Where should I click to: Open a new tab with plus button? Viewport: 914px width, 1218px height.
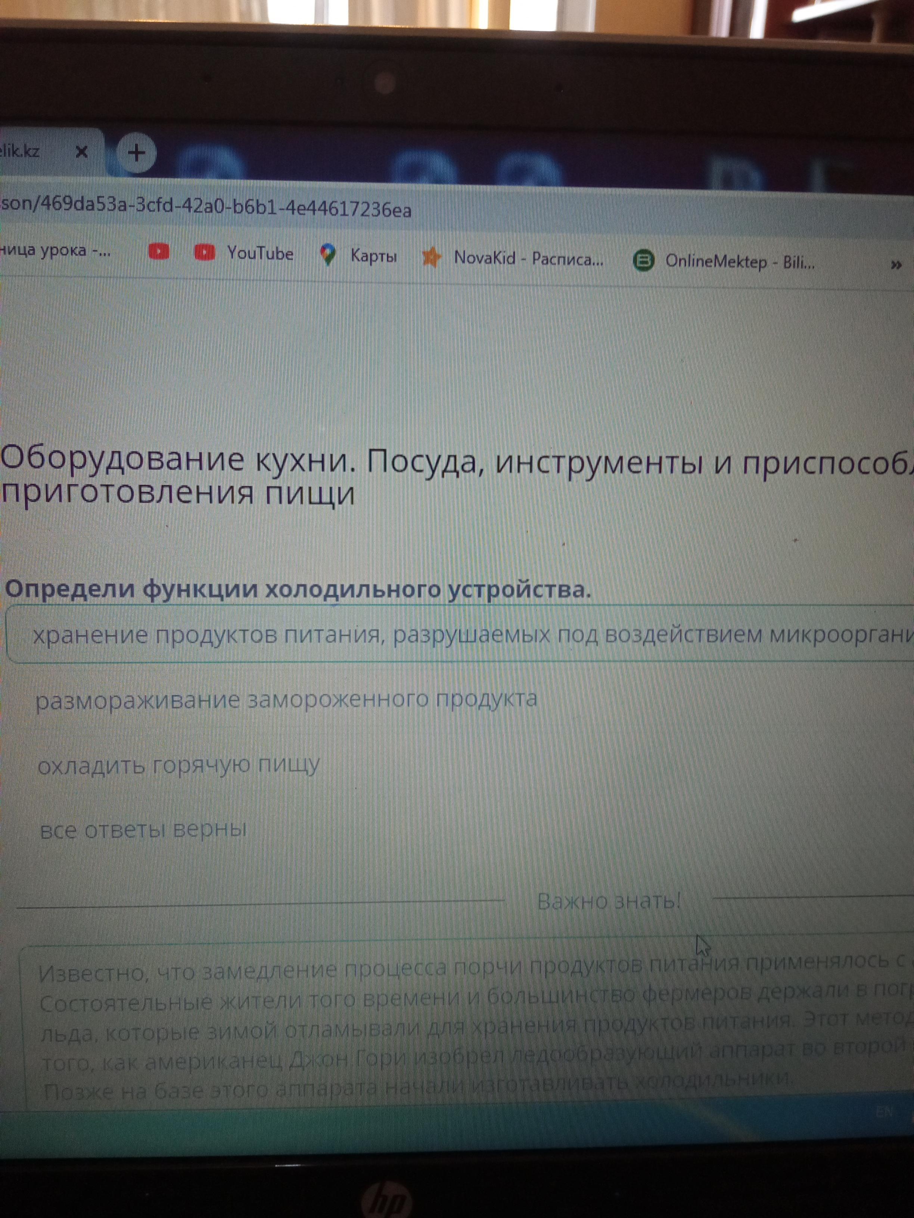[x=136, y=153]
